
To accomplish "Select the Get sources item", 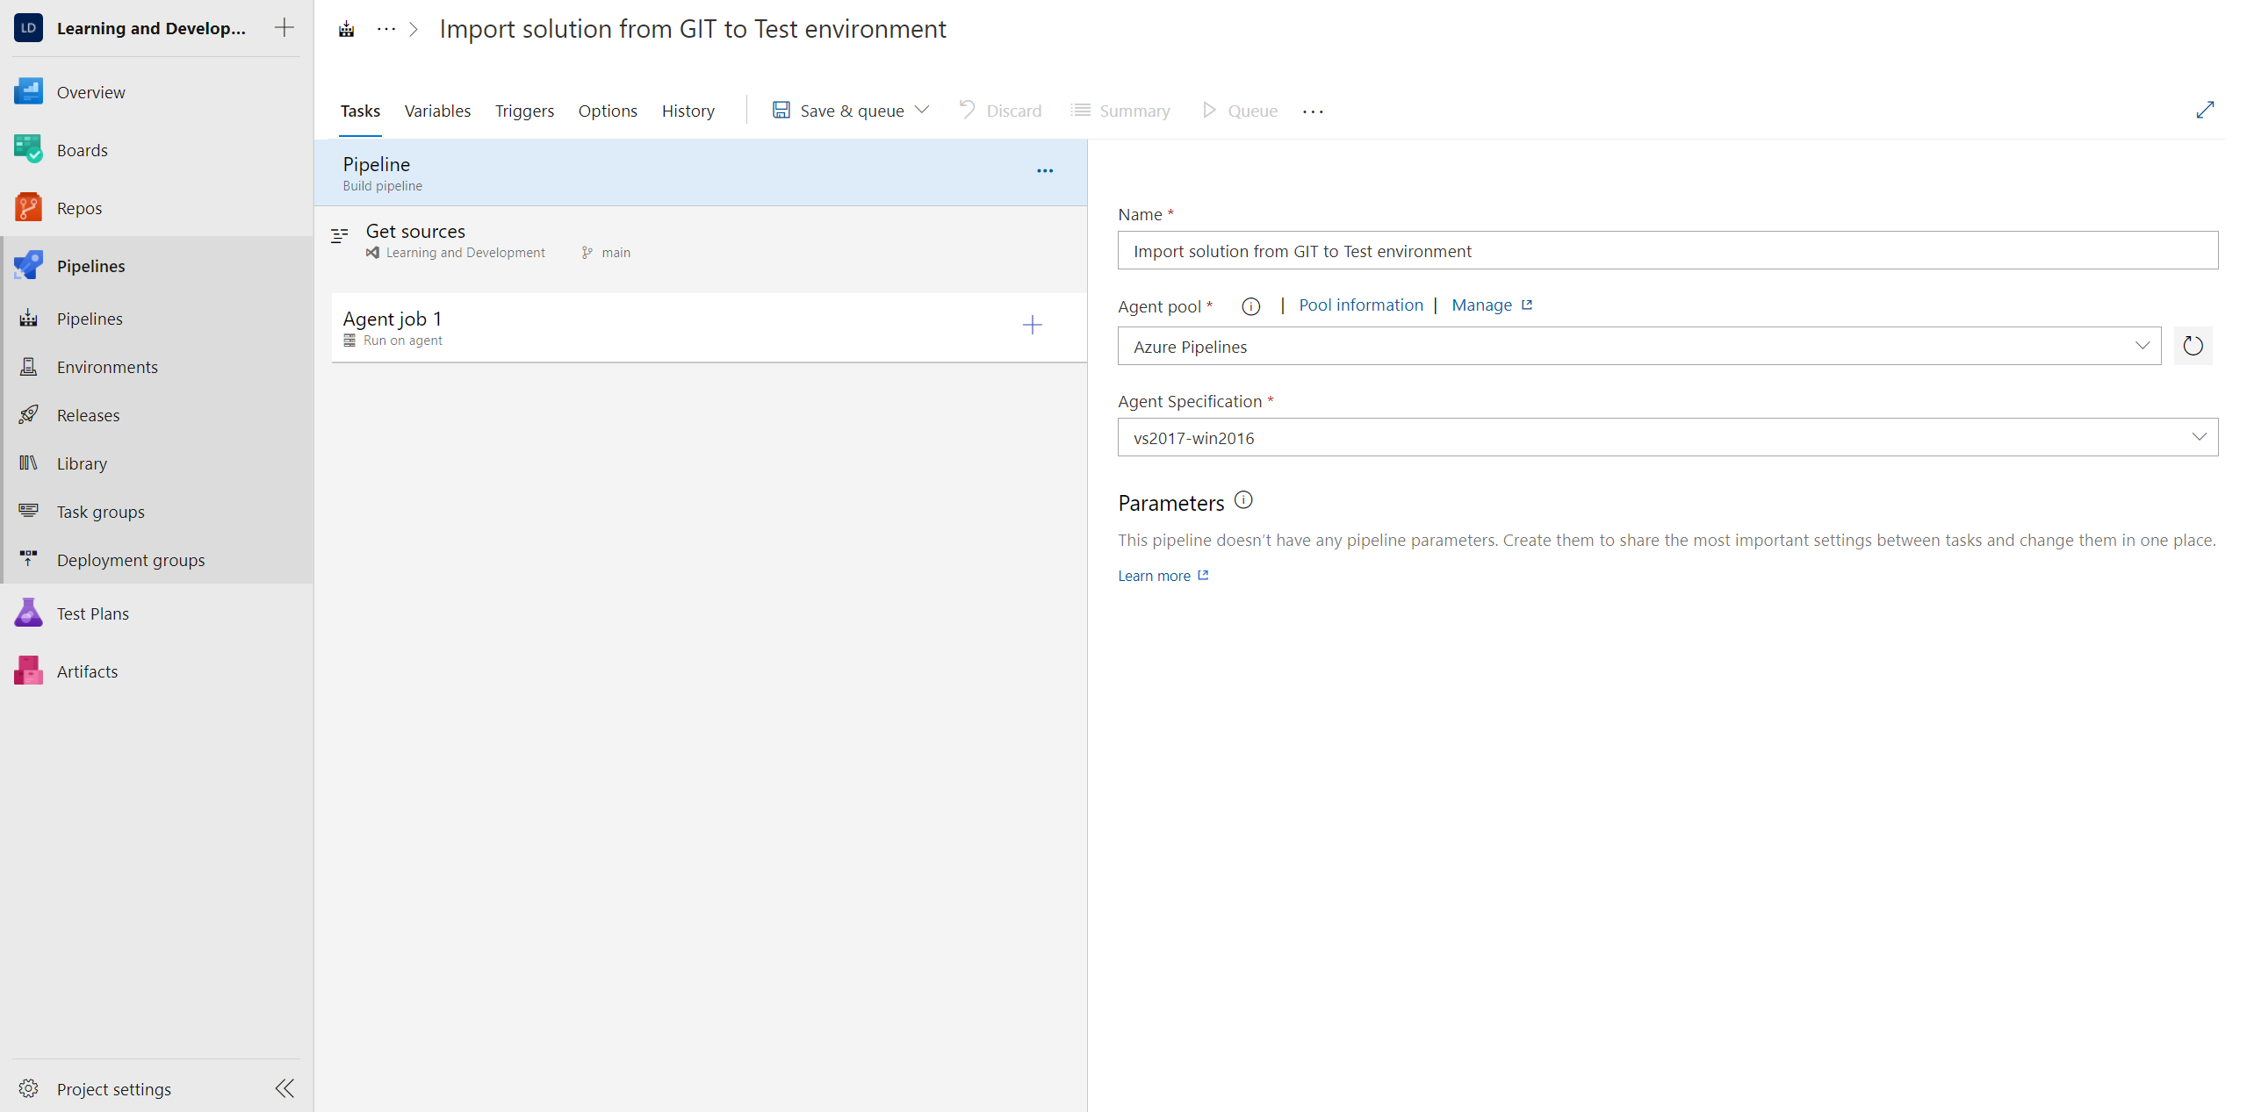I will (x=415, y=232).
